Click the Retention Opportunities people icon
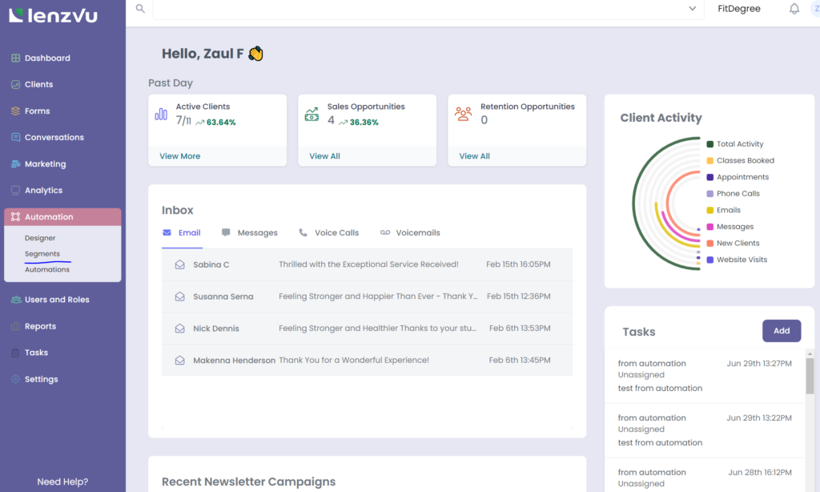Screen dimensions: 820x492 [x=463, y=114]
